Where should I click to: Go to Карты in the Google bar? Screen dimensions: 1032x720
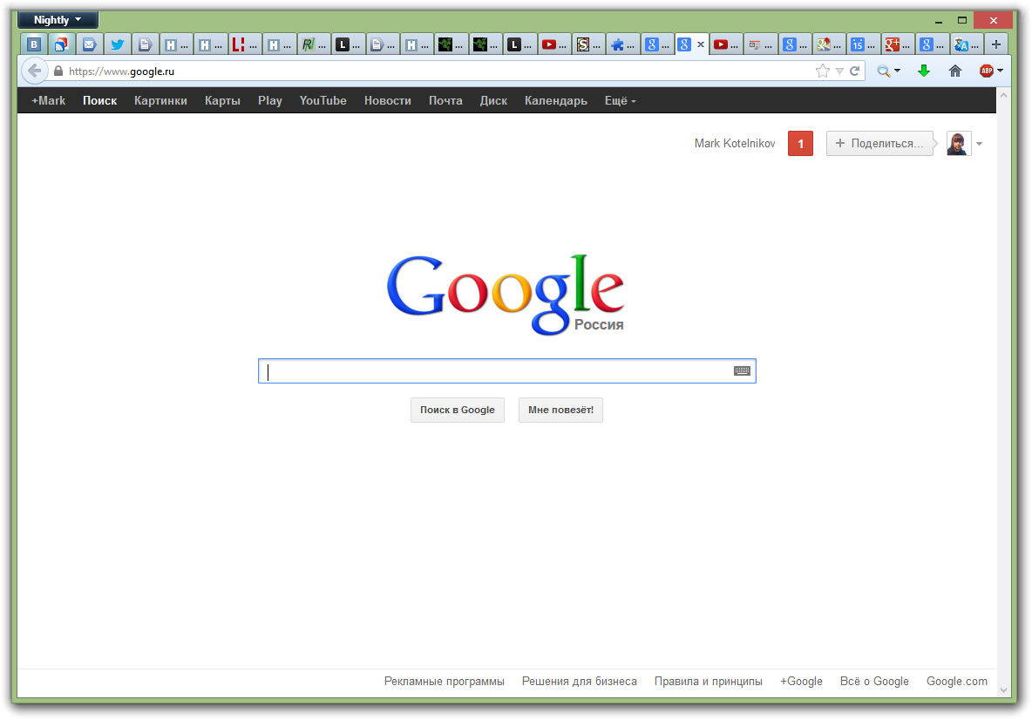pyautogui.click(x=222, y=101)
